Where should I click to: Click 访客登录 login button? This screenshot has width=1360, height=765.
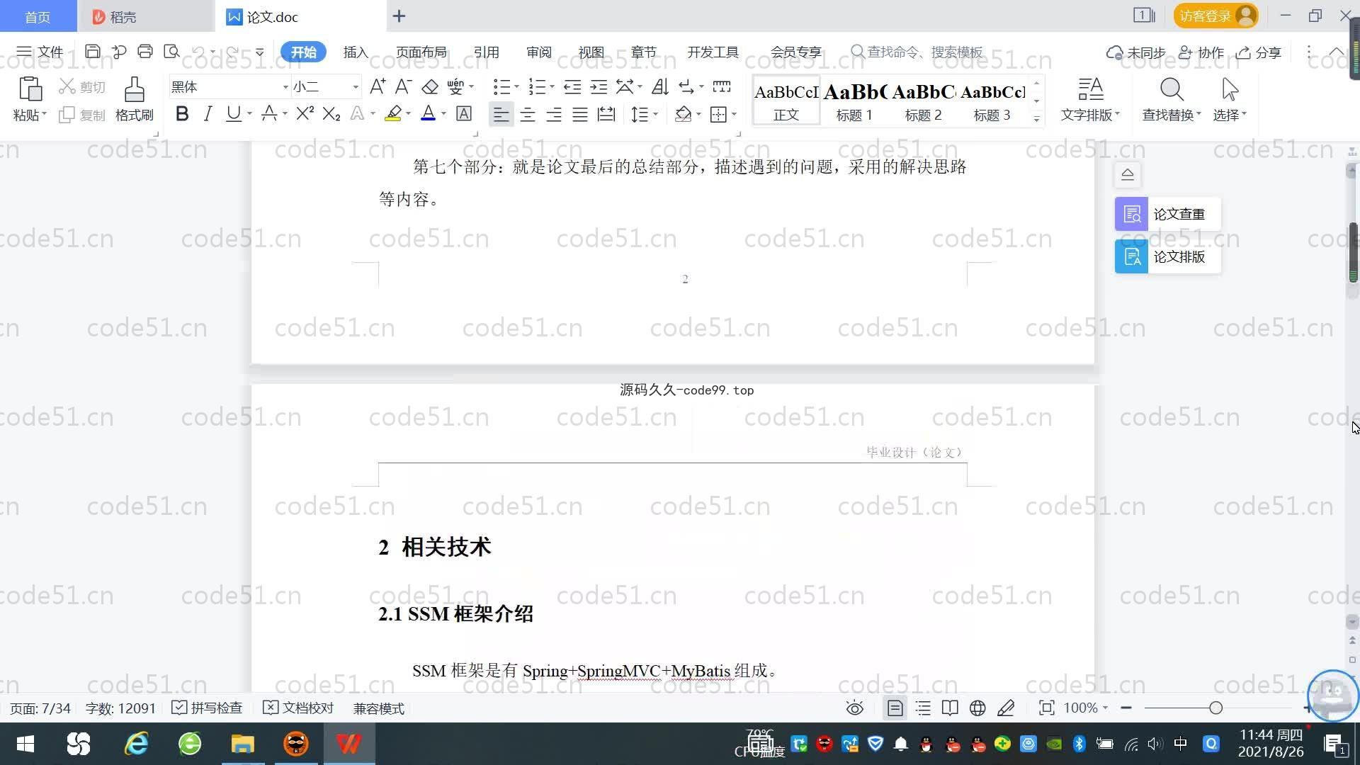pos(1215,16)
